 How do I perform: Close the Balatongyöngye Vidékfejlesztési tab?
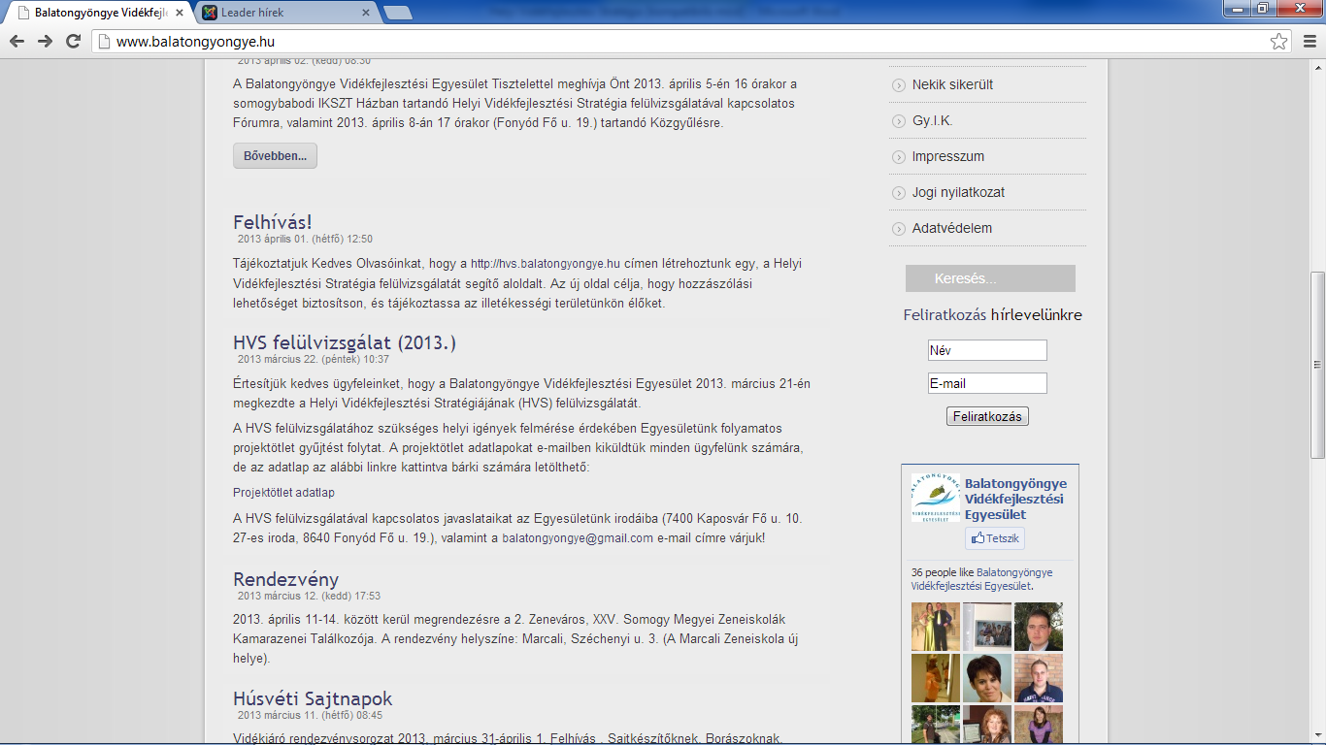[x=180, y=14]
